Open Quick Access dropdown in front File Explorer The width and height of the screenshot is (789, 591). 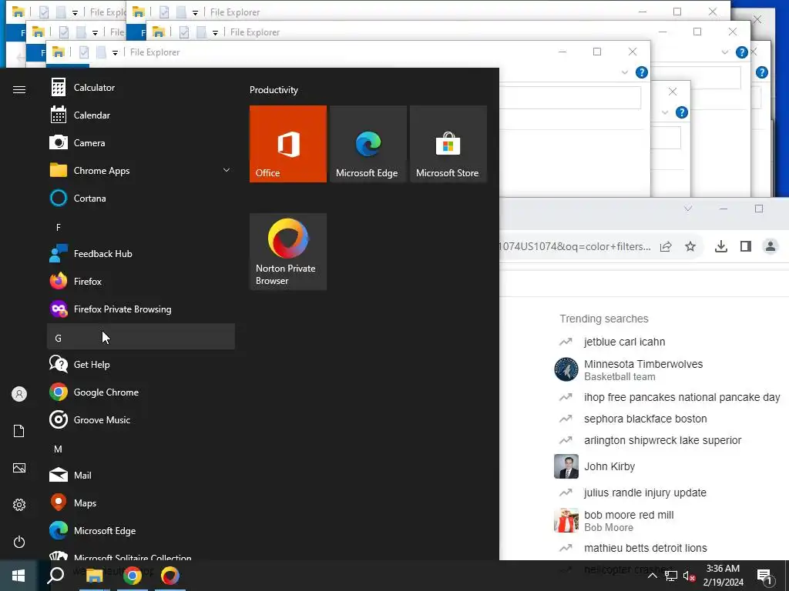coord(116,52)
